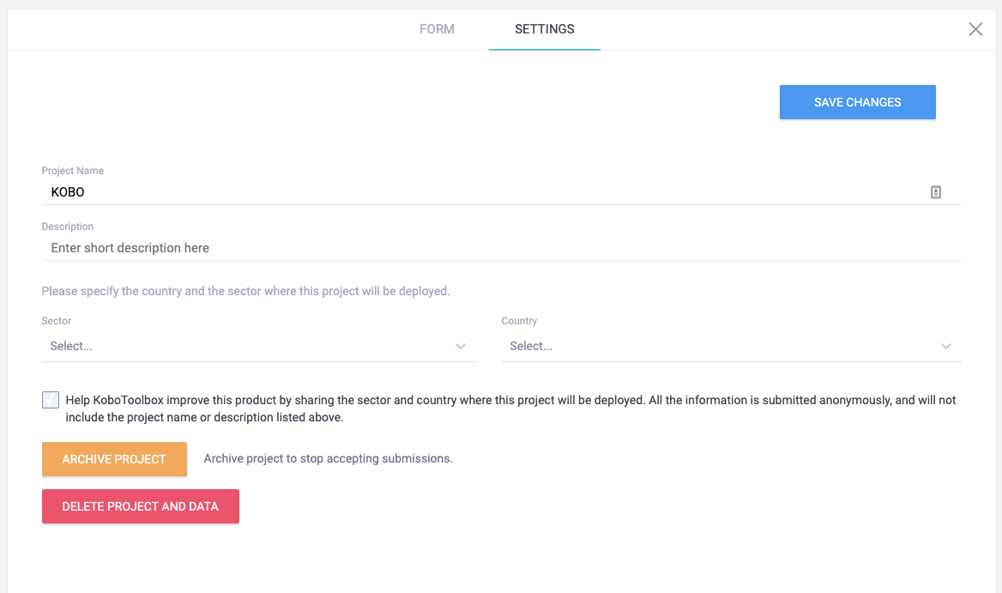
Task: Expand the Sector select chevron
Action: (461, 346)
